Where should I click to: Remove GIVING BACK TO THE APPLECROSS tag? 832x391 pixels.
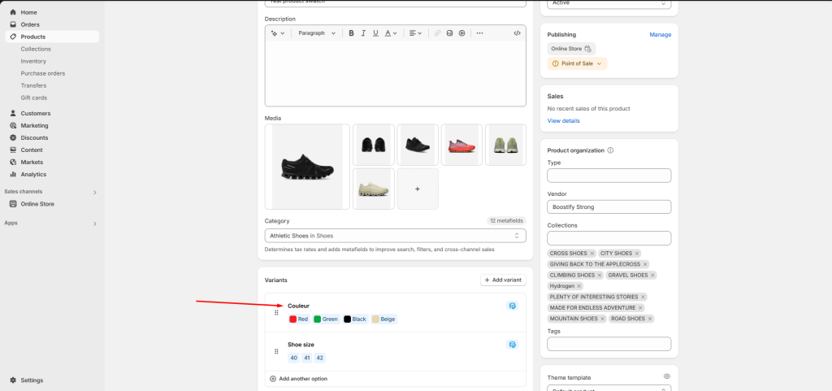pyautogui.click(x=645, y=264)
